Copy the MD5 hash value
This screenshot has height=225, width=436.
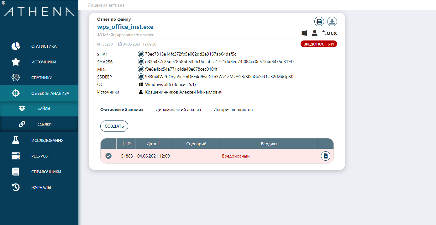point(141,69)
